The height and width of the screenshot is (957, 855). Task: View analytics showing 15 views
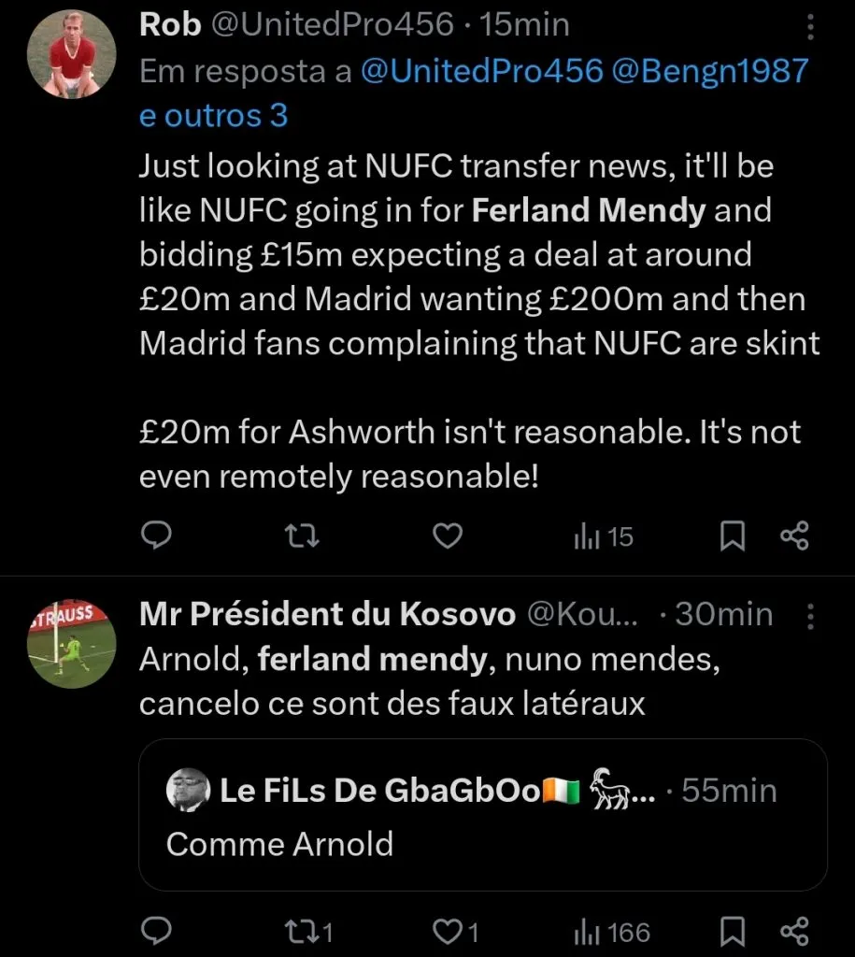click(x=603, y=536)
